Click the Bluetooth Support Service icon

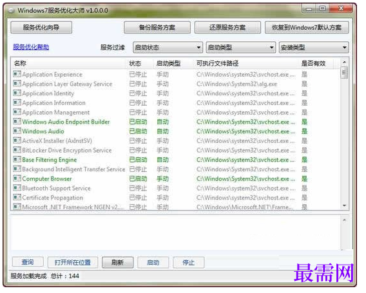(x=17, y=188)
